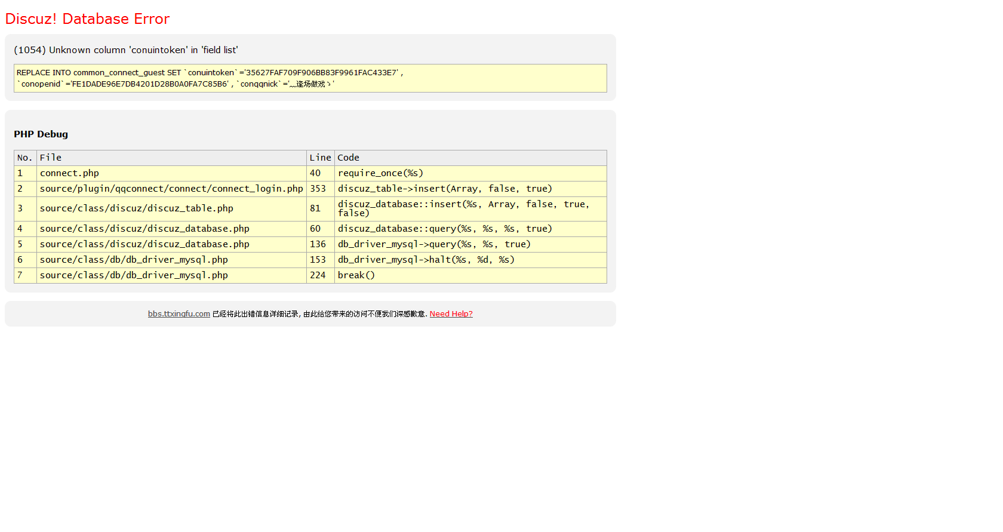Select the db_driver_mysql->query code cell

tap(470, 244)
